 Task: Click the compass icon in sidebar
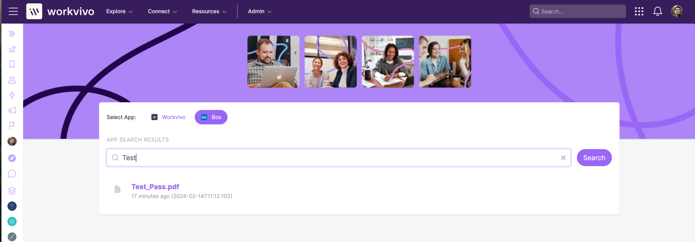click(12, 158)
